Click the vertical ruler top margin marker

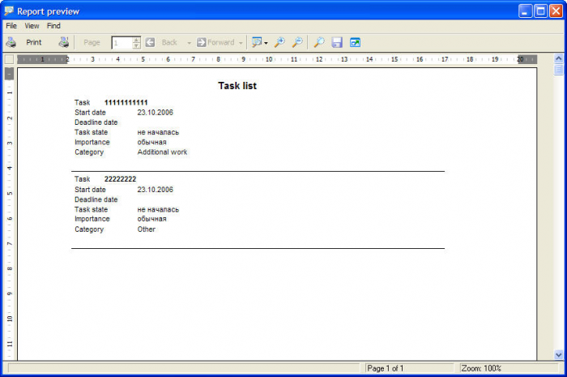10,74
